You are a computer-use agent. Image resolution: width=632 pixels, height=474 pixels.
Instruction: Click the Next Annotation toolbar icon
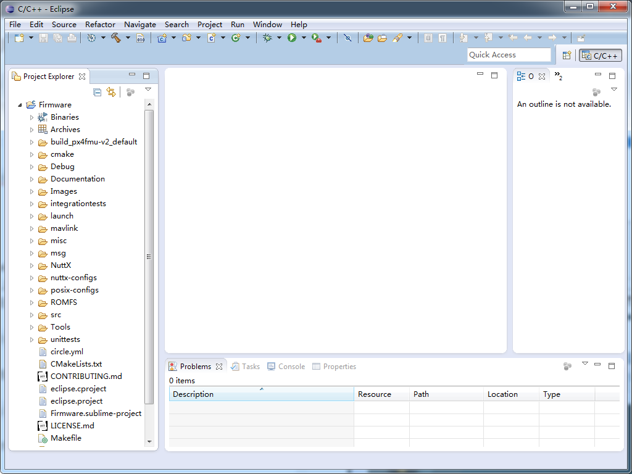(464, 38)
